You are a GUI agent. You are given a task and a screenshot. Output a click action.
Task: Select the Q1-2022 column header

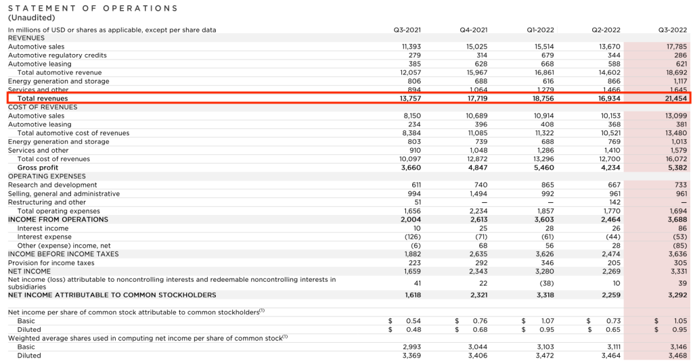[x=539, y=30]
